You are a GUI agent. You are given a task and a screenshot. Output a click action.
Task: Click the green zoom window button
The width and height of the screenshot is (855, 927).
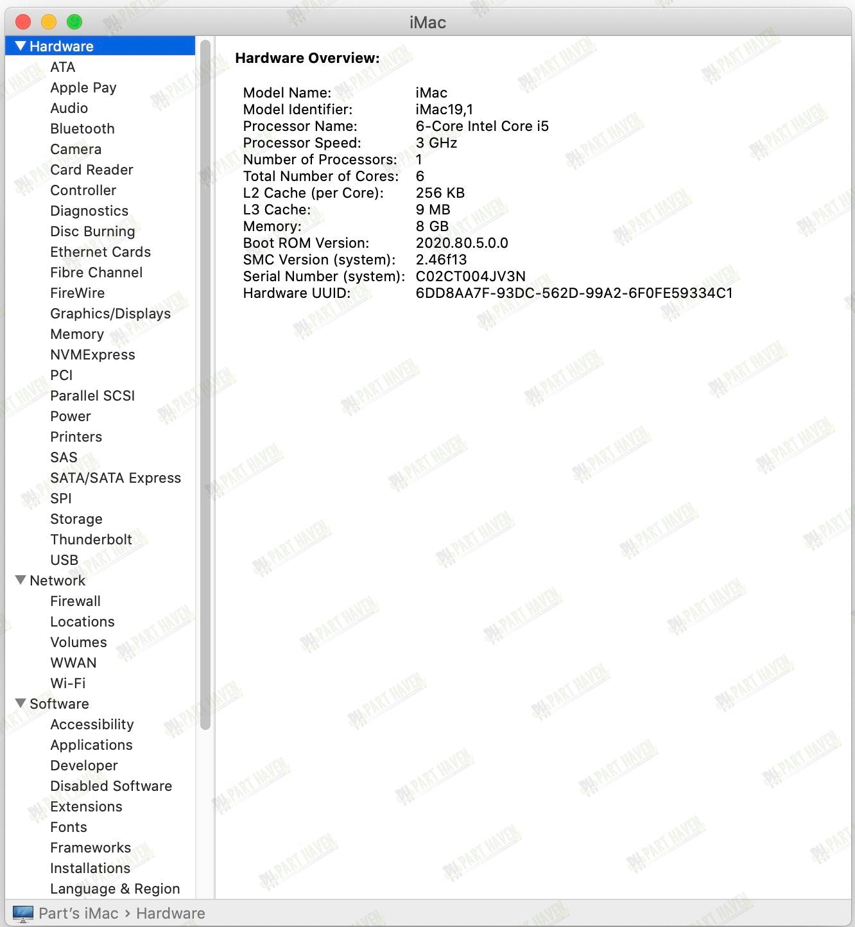74,22
